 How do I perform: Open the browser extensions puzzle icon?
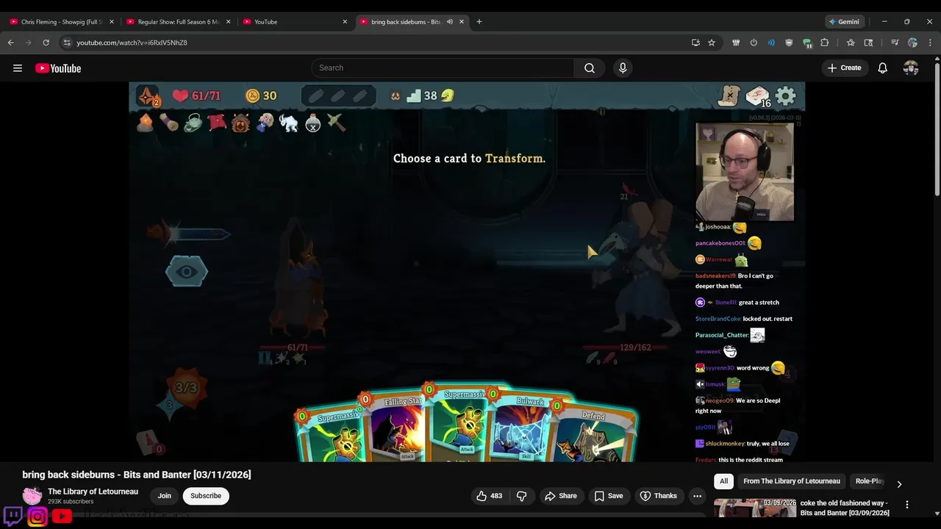[x=825, y=43]
